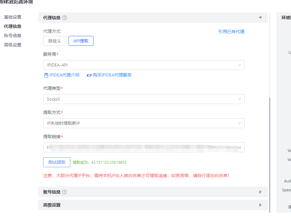Go to 代理信息 in sidebar

tap(13, 26)
